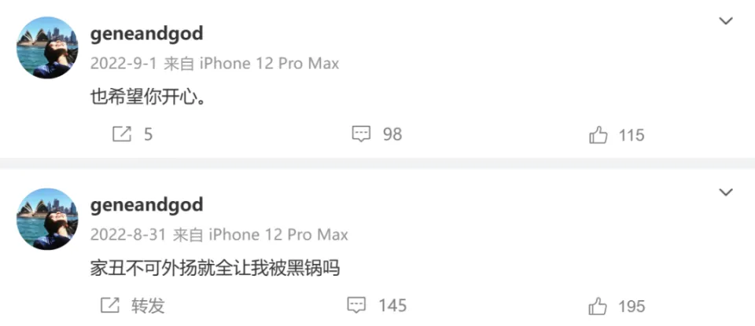Viewport: 755px width, 326px height.
Task: Open the avatar of the 2022-8-31 post
Action: 47,219
